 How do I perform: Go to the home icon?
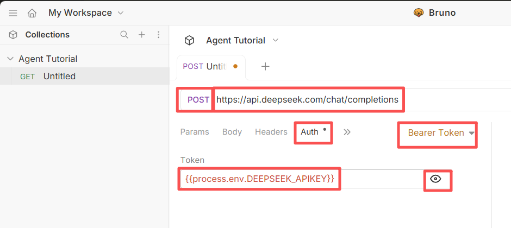coord(32,13)
